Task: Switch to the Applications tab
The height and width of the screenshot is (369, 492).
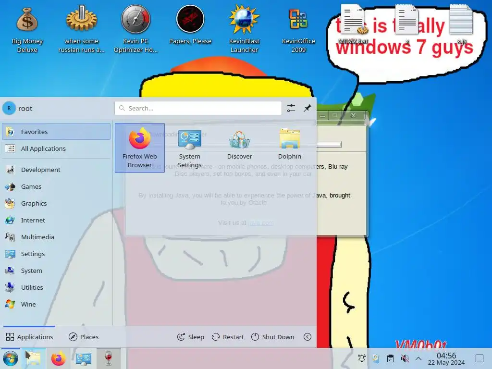Action: (29, 337)
